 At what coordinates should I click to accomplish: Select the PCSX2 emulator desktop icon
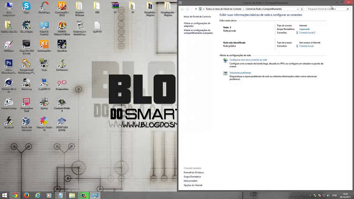pyautogui.click(x=62, y=124)
